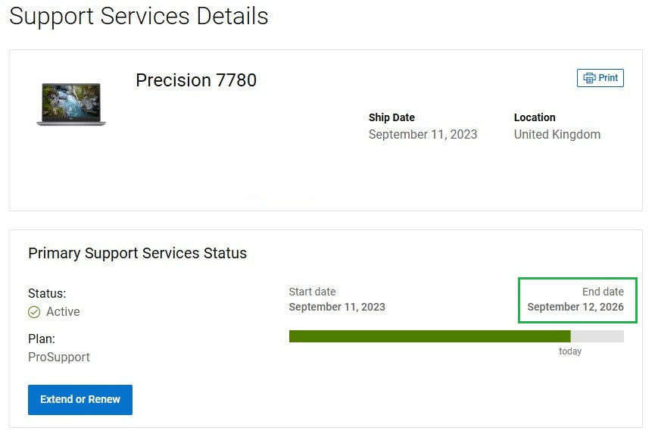The height and width of the screenshot is (434, 655).
Task: Click the Print button label
Action: click(x=608, y=78)
